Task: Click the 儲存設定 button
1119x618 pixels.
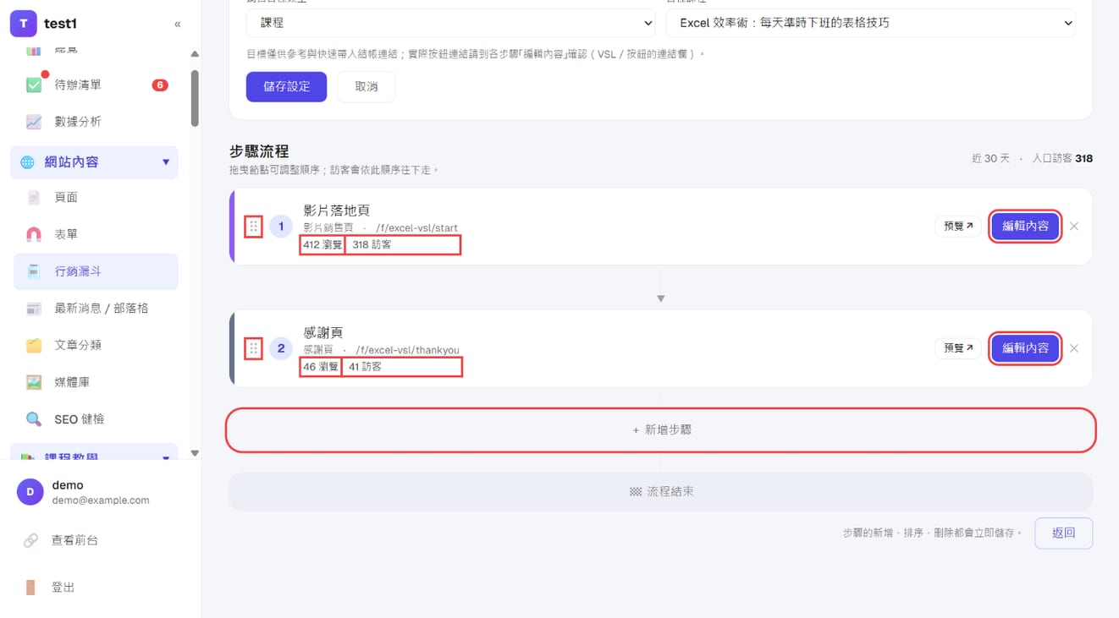Action: pyautogui.click(x=286, y=86)
